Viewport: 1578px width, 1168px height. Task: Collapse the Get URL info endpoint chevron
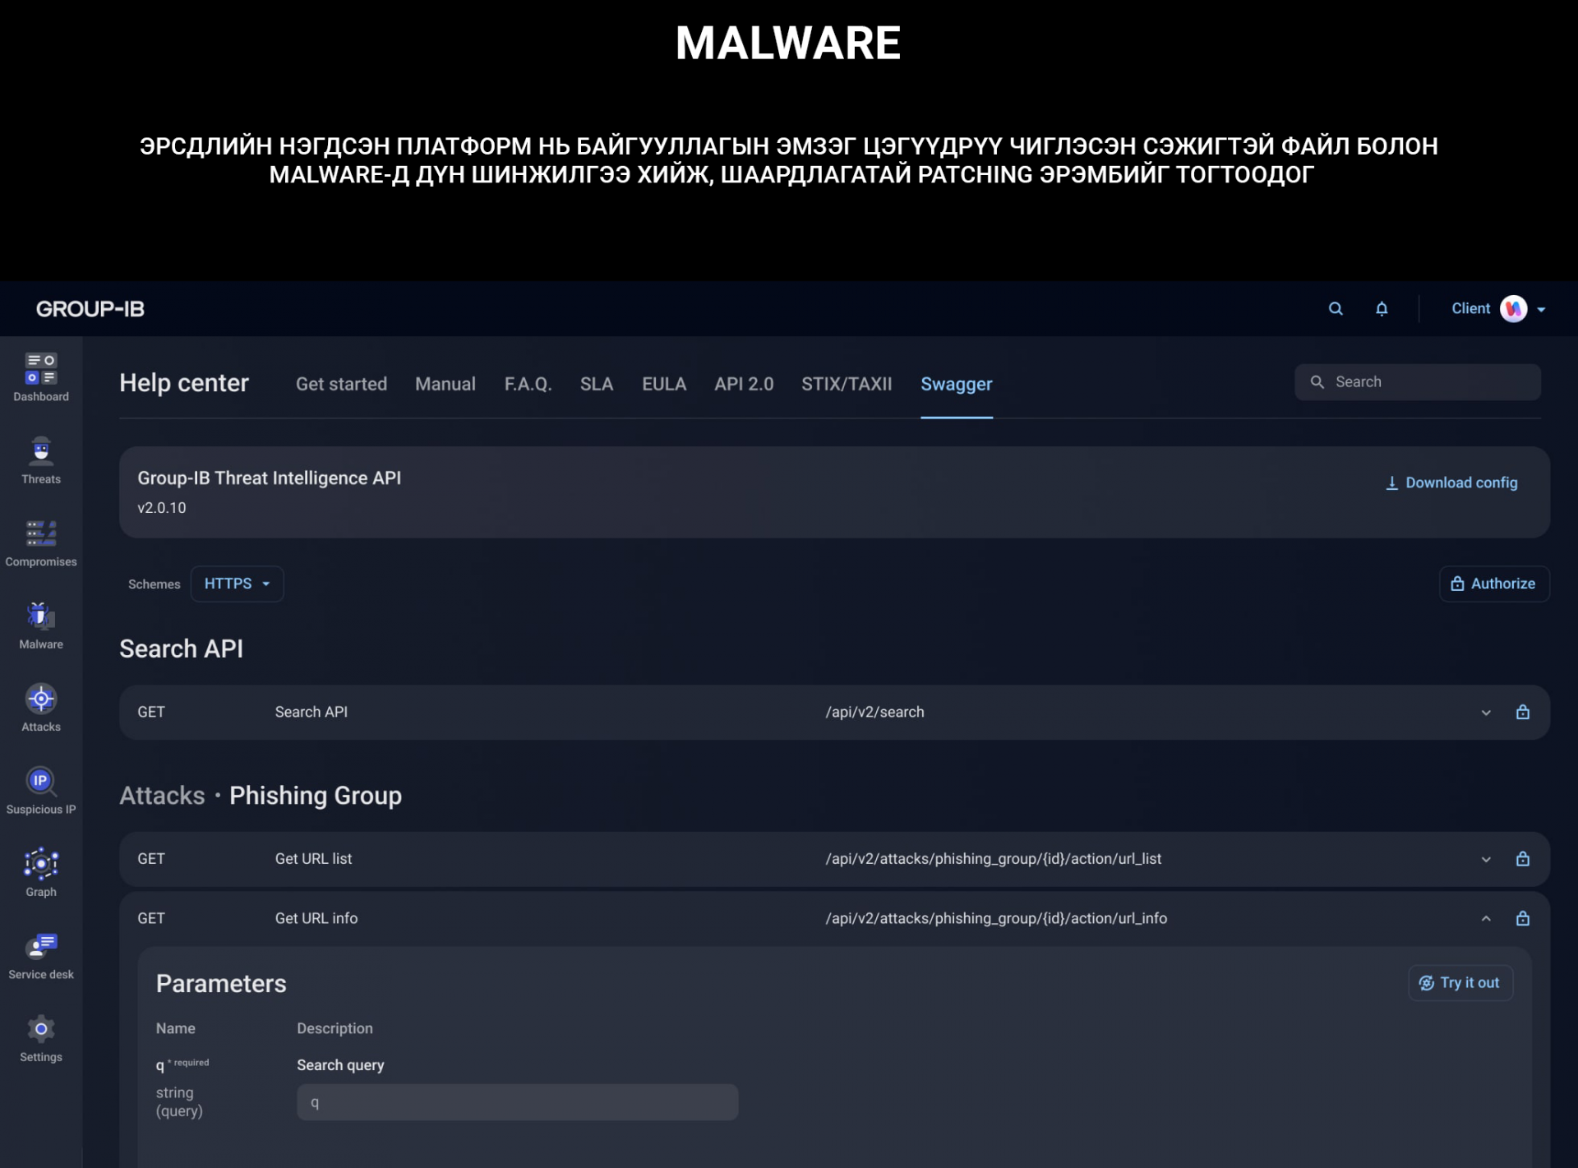coord(1486,918)
